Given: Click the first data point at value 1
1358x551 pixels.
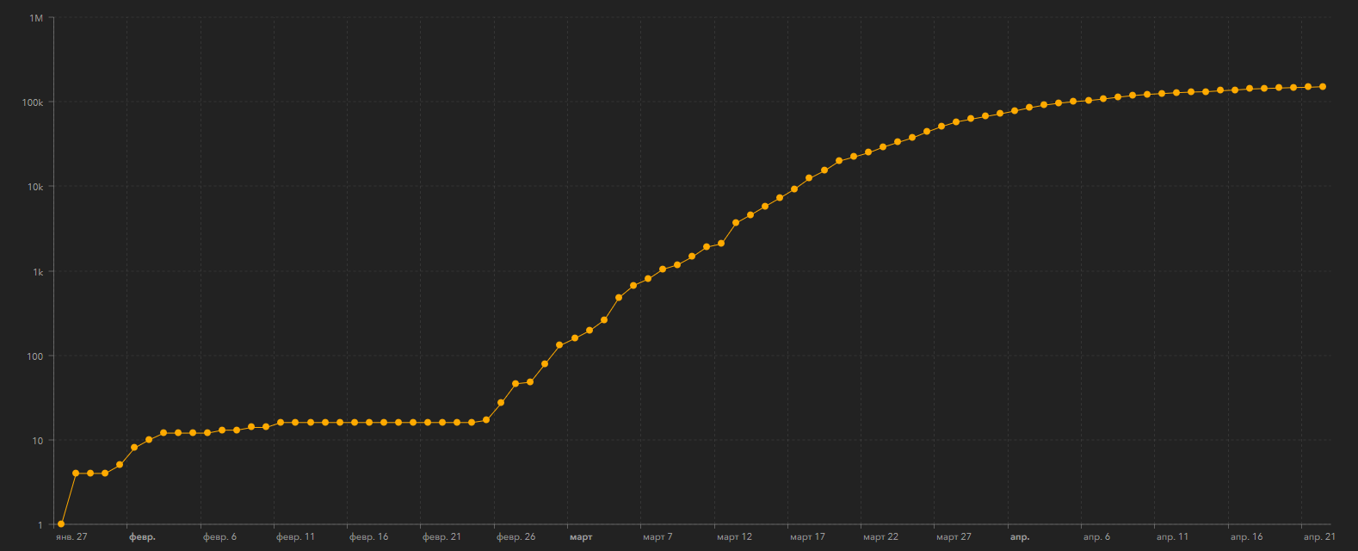Looking at the screenshot, I should (61, 523).
